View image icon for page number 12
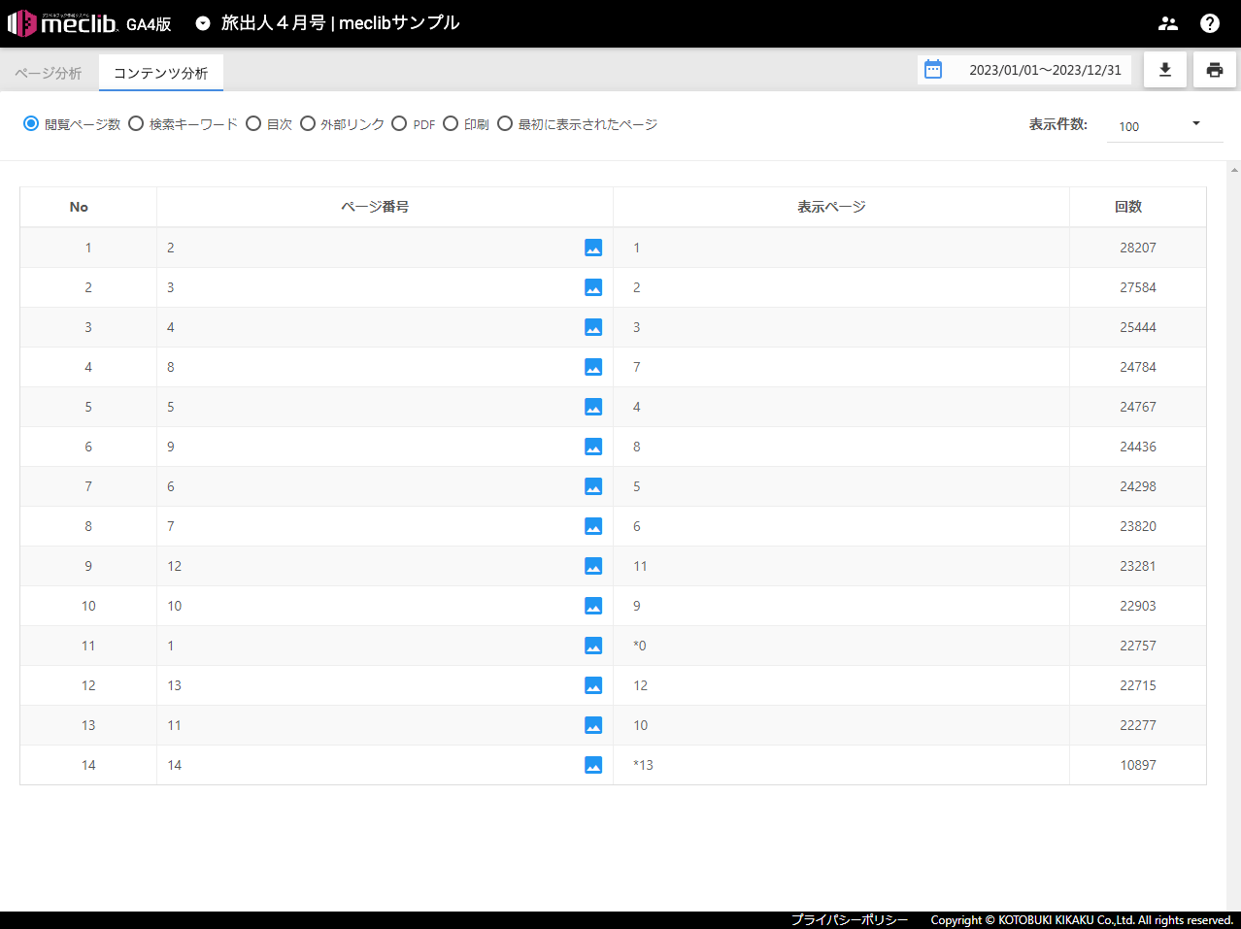The width and height of the screenshot is (1241, 929). [593, 566]
